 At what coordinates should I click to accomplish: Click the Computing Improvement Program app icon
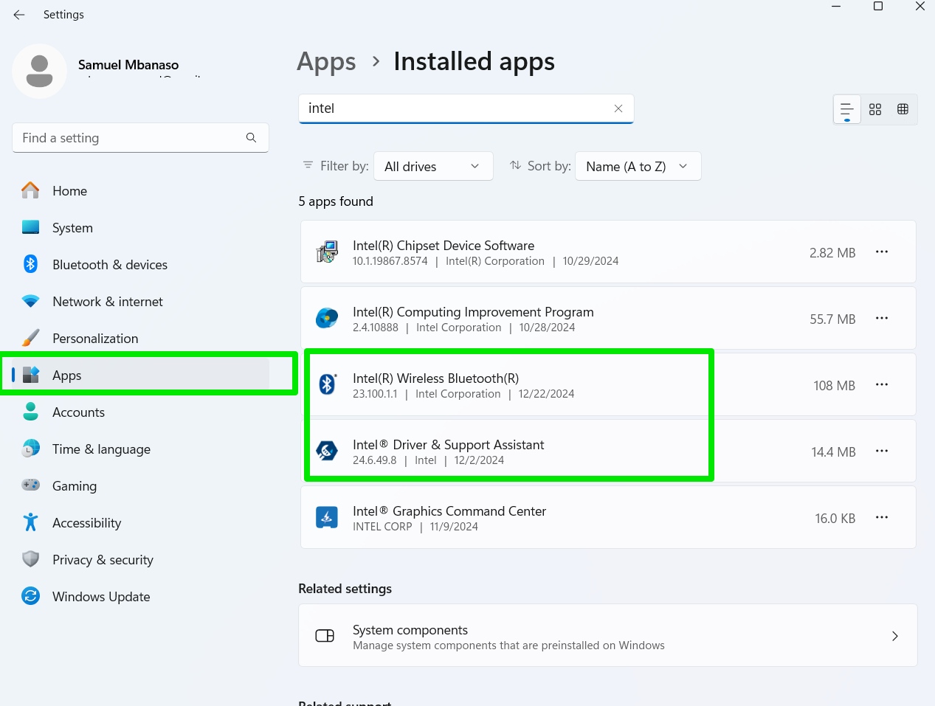click(327, 319)
